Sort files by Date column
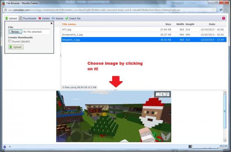Image resolution: width=231 pixels, height=152 pixels. coord(212,24)
